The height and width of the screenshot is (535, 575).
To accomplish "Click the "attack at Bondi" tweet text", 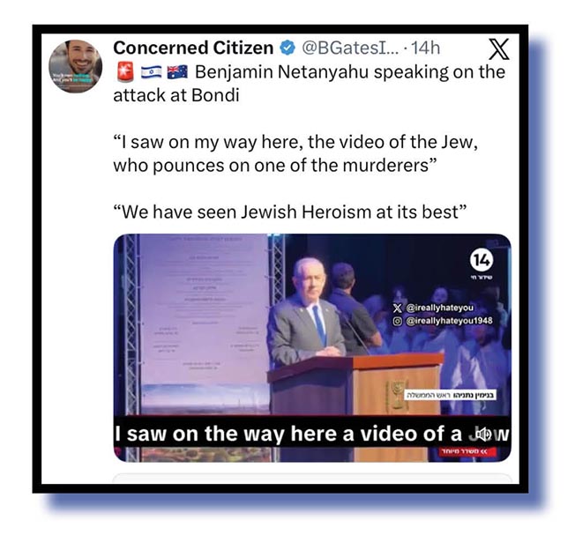I will [x=176, y=96].
